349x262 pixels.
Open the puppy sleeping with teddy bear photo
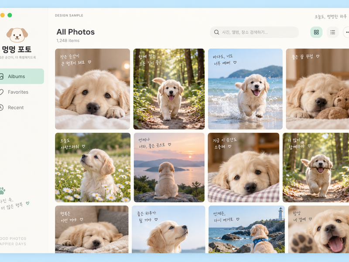318,89
